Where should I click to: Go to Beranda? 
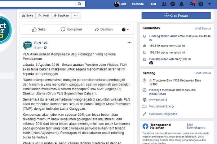click(x=138, y=4)
